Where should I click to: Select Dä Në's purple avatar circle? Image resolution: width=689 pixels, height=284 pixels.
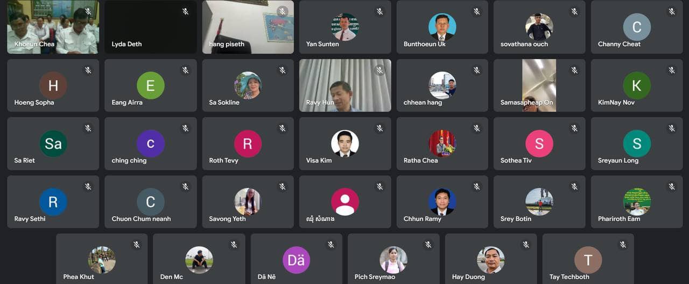296,260
